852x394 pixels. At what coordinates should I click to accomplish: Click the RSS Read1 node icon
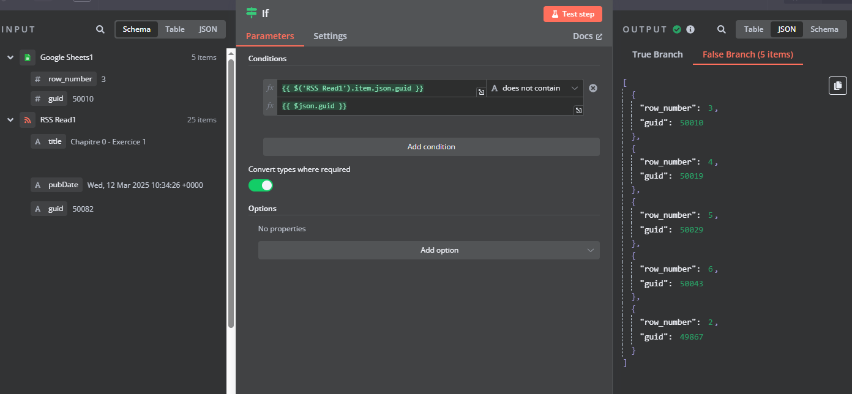coord(28,120)
